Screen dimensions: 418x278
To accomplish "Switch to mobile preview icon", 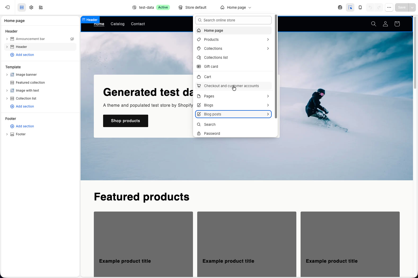I will [x=360, y=7].
